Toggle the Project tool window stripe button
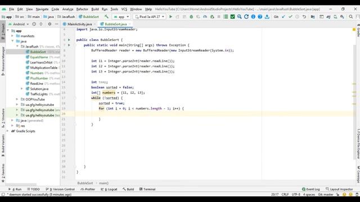Image resolution: width=360 pixels, height=202 pixels. [3, 31]
